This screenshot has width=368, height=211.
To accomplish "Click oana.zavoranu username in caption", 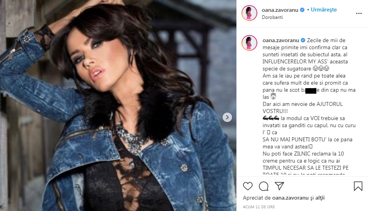I will [281, 40].
